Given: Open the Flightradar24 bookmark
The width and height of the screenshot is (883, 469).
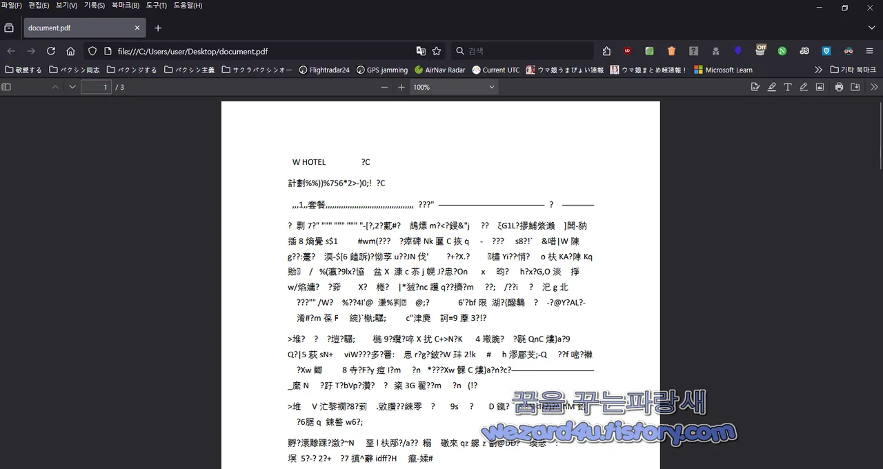Looking at the screenshot, I should (x=324, y=70).
